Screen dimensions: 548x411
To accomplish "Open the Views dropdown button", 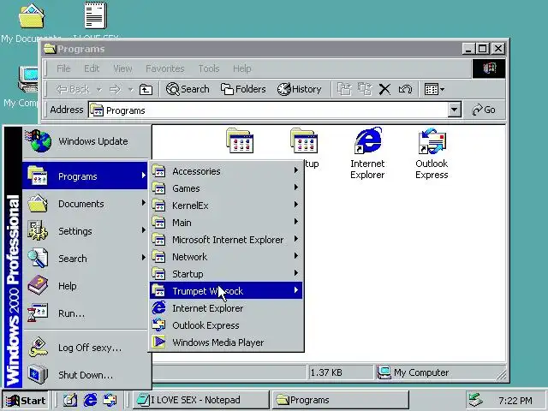I will (x=434, y=89).
